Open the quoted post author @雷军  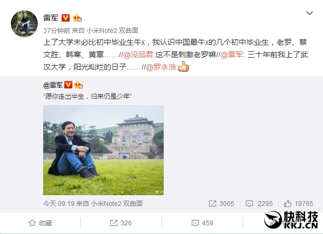[x=53, y=85]
